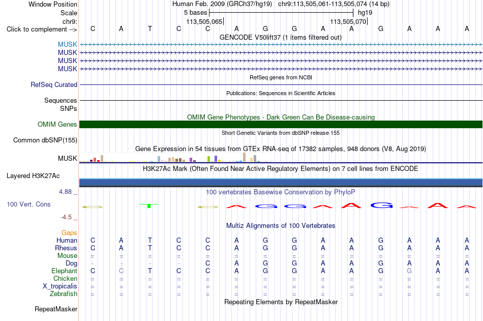Click the RefSeq Curated track label
Screen dimensions: 483x321
coord(54,84)
